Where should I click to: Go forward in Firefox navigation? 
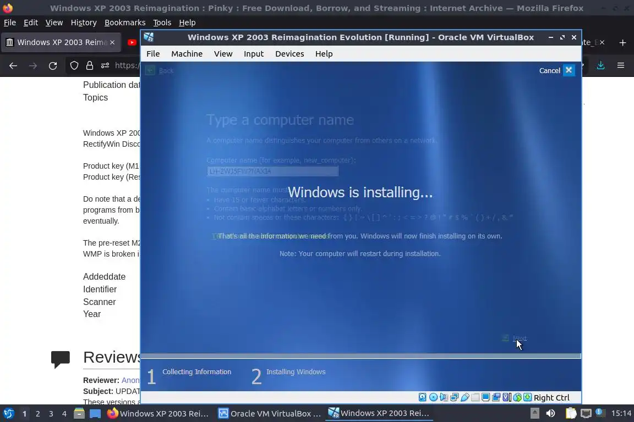[x=33, y=65]
